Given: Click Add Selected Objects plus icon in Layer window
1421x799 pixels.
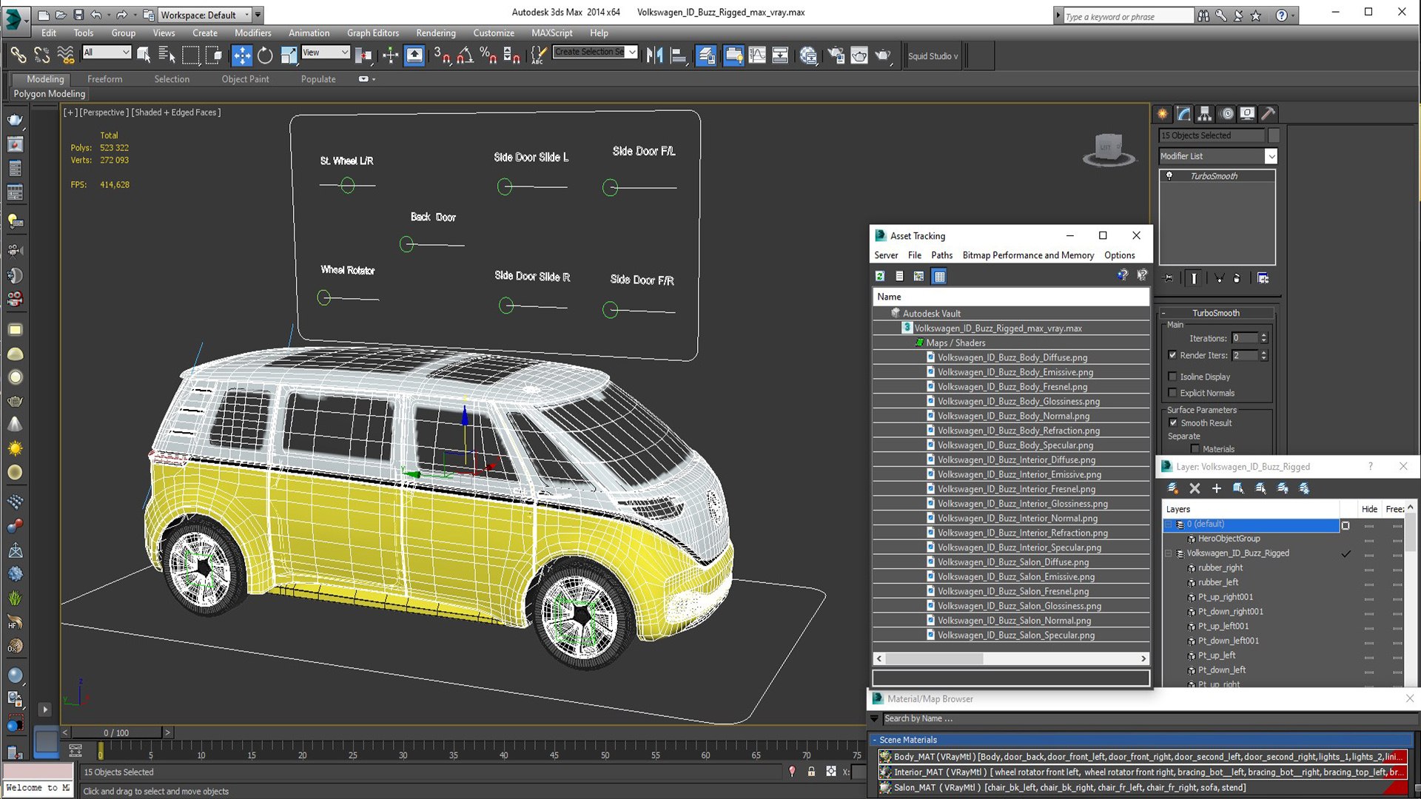Looking at the screenshot, I should tap(1216, 488).
